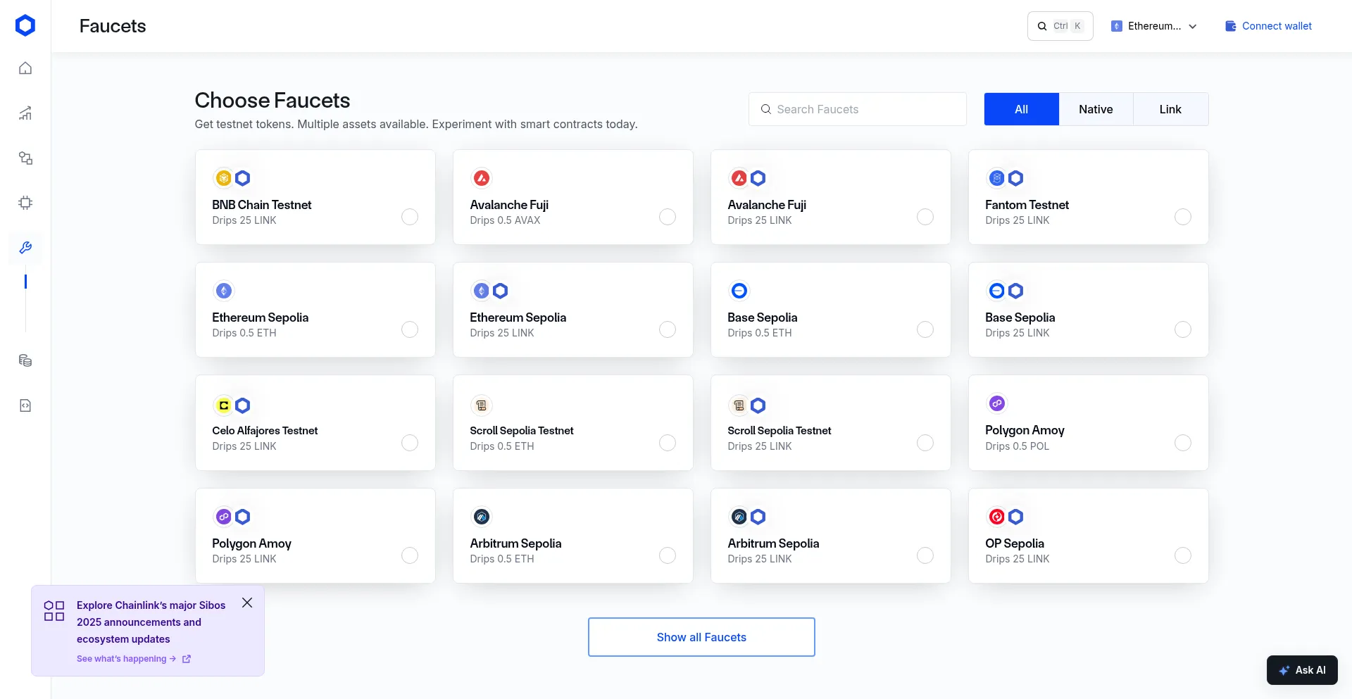Switch to the Link faucets tab
Image resolution: width=1352 pixels, height=699 pixels.
1170,109
